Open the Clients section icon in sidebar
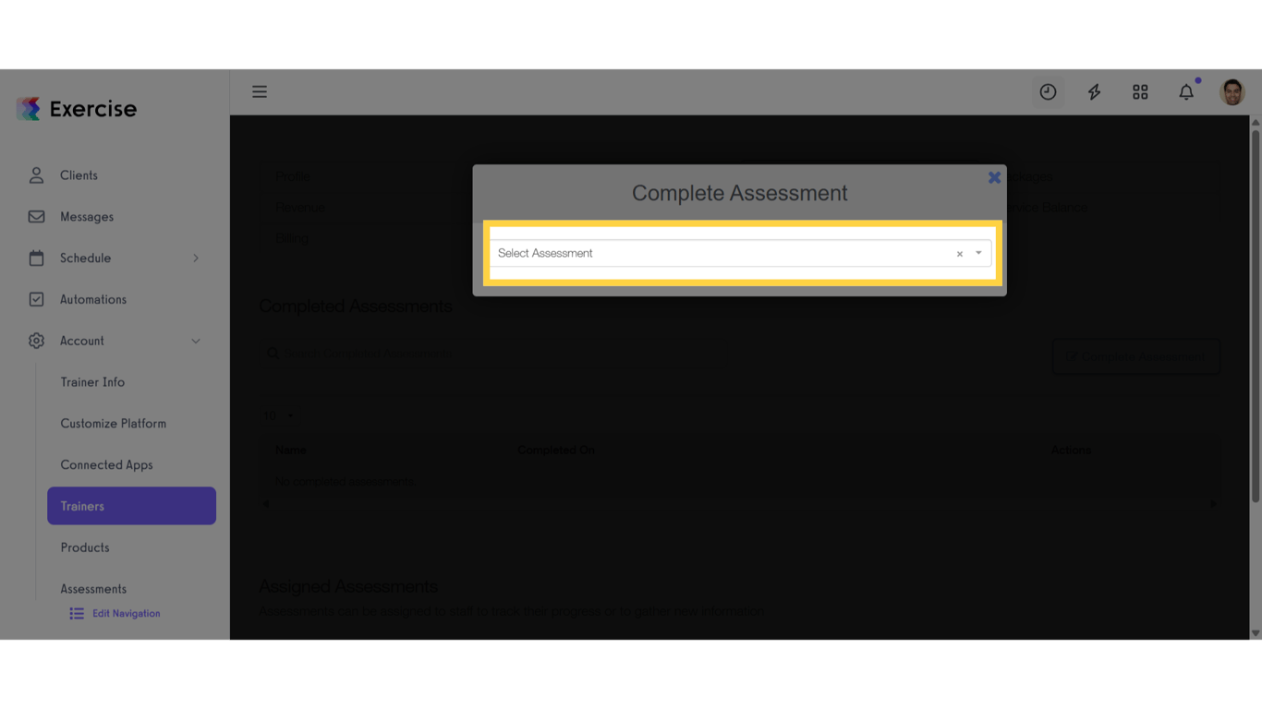1262x709 pixels. tap(36, 174)
